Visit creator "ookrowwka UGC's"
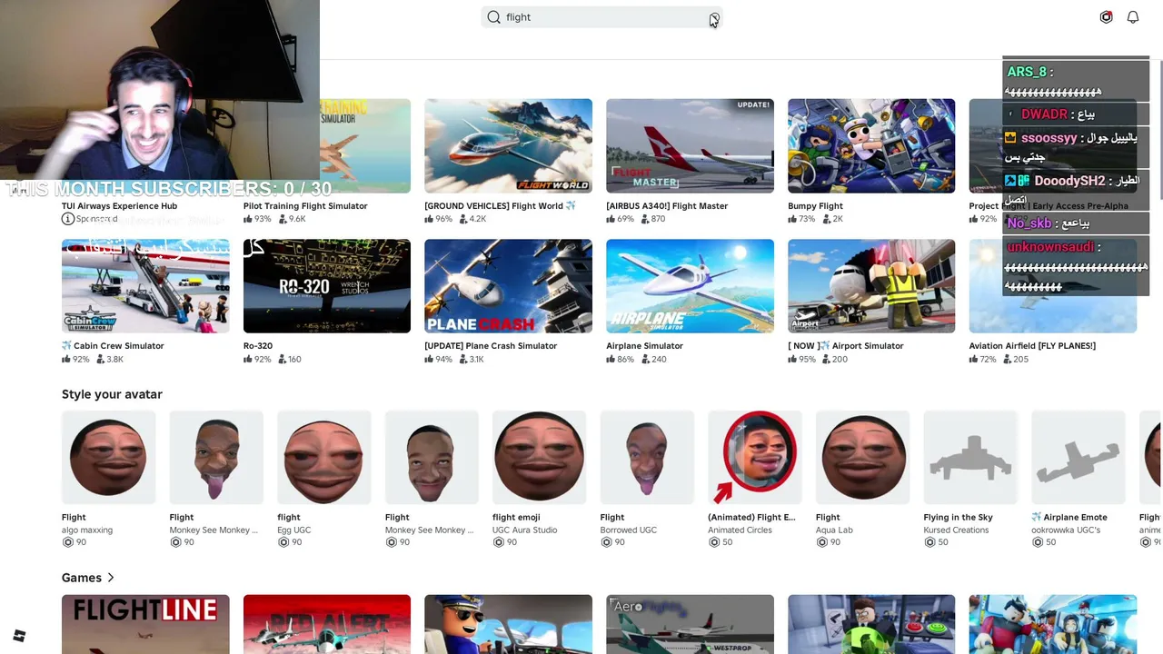1163x654 pixels. 1065,530
